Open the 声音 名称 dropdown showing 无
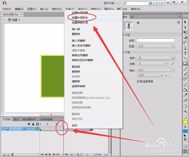 coord(156,58)
